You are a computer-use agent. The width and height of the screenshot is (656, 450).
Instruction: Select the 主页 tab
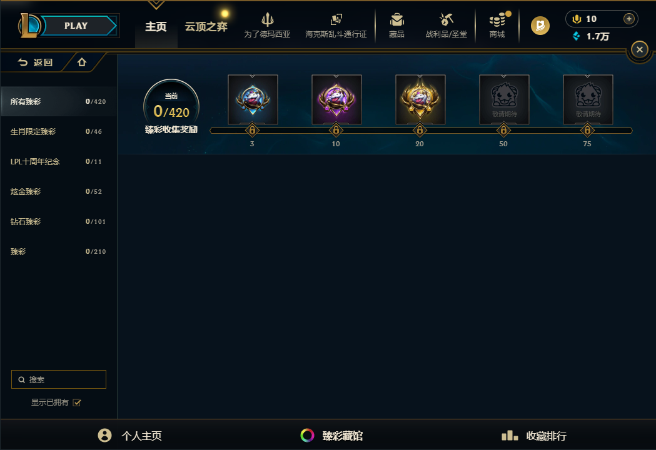click(156, 27)
